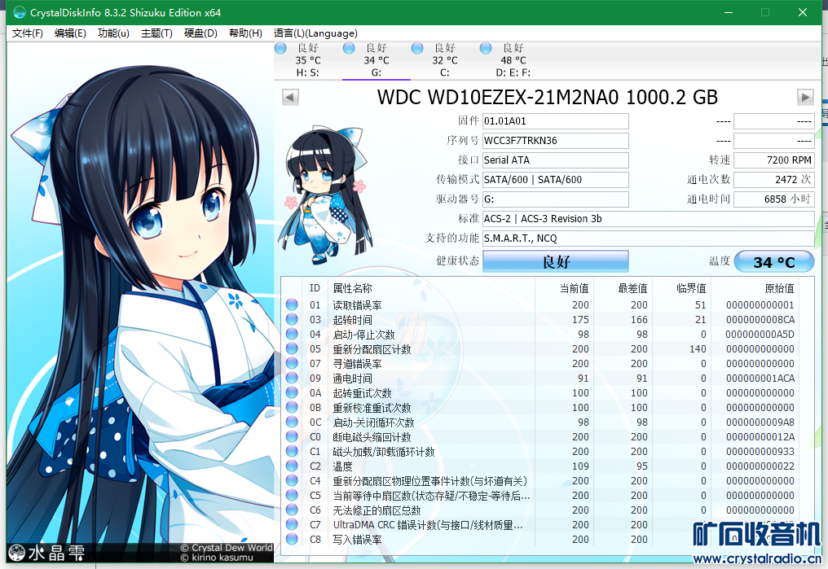Click the health orb above G: disk
828x569 pixels.
coord(349,49)
